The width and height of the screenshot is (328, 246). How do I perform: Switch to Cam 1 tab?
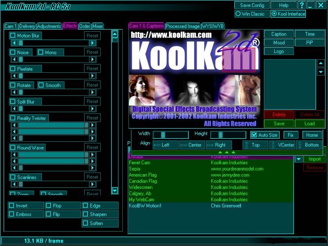coord(10,26)
